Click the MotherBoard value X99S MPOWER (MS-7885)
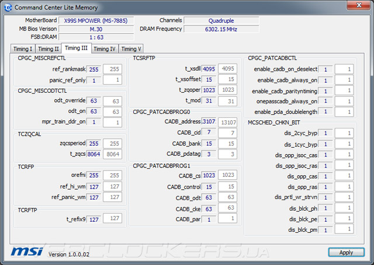 pos(96,21)
